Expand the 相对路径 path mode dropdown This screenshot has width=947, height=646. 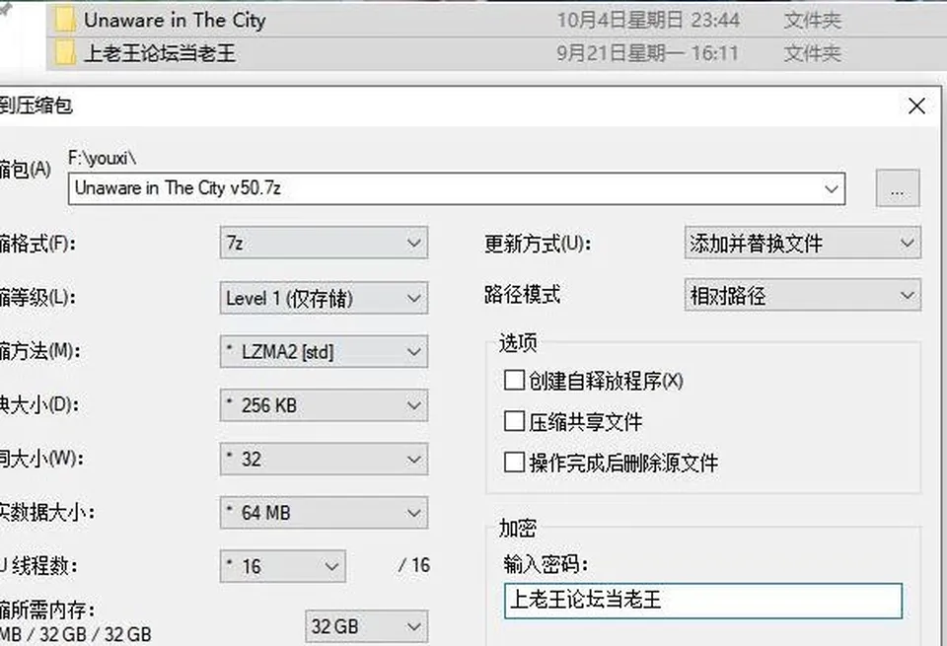click(x=803, y=295)
